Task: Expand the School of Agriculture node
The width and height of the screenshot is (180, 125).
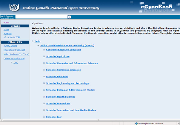Action: [44, 56]
